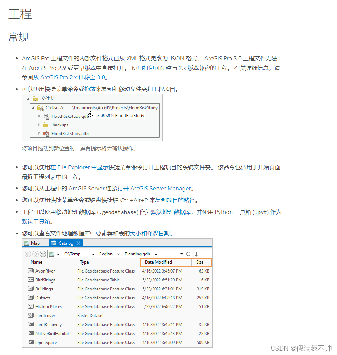Click the Sort icon in Catalog
The image size is (337, 355).
pyautogui.click(x=198, y=254)
